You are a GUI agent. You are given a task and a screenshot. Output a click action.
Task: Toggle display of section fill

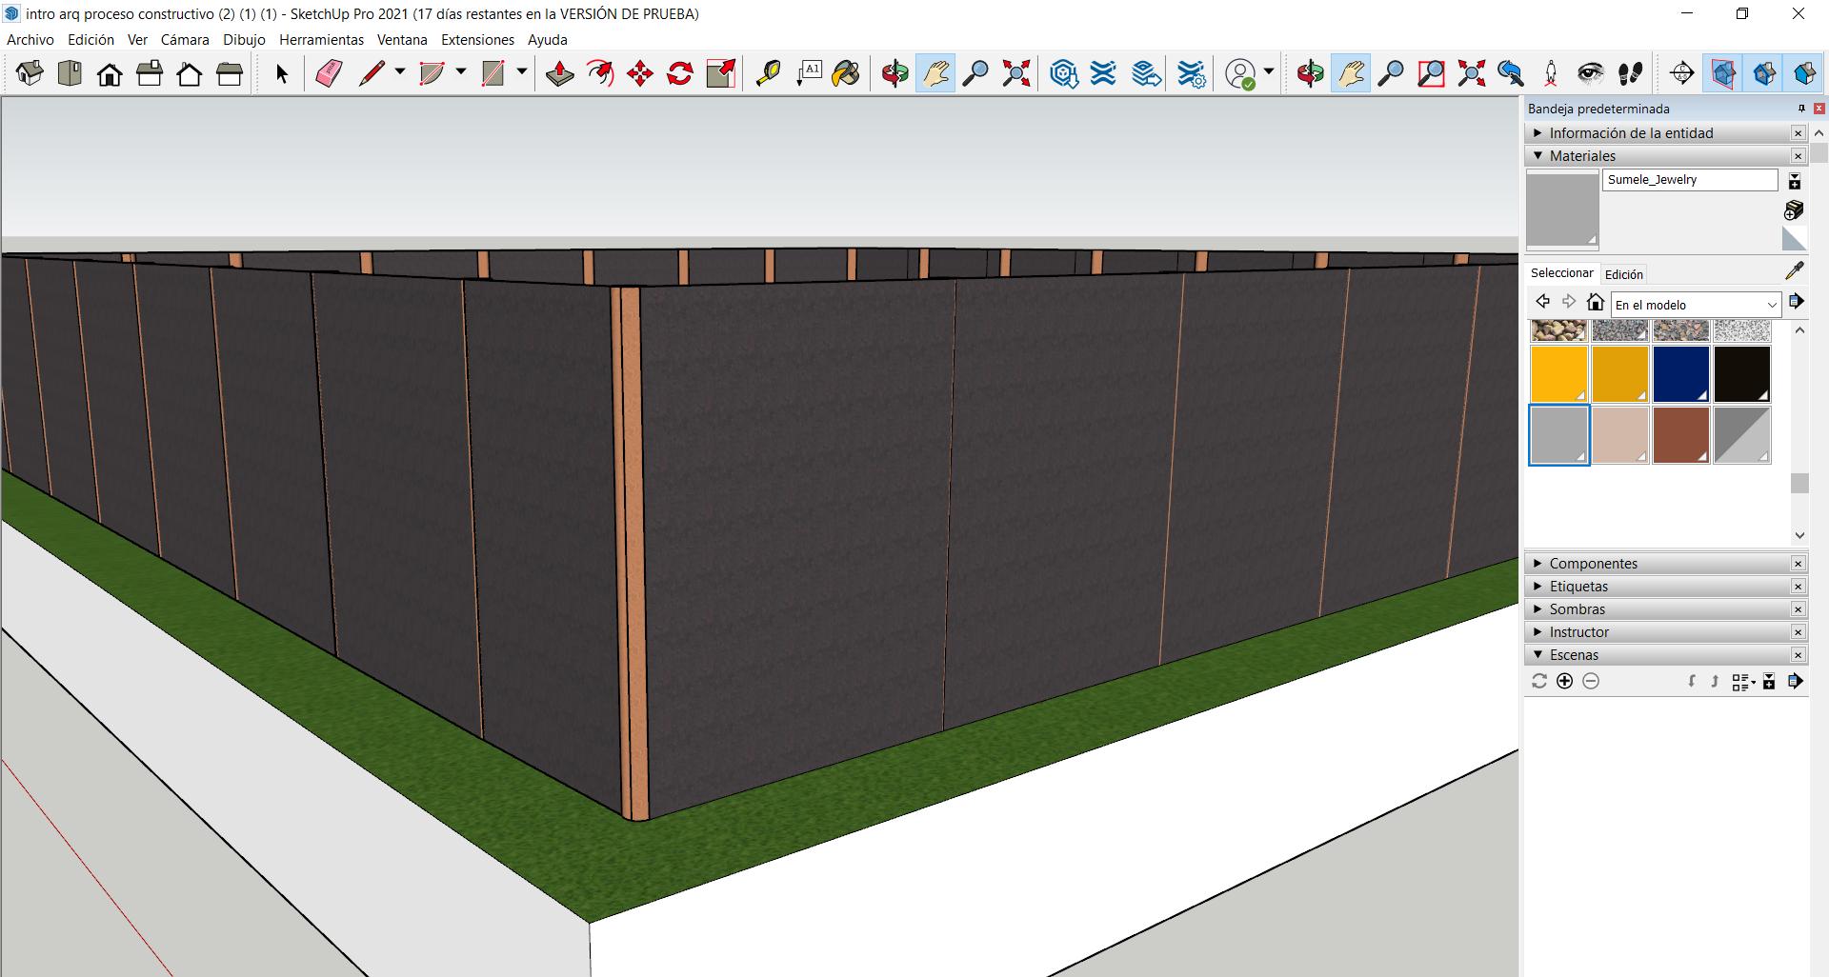click(1803, 73)
